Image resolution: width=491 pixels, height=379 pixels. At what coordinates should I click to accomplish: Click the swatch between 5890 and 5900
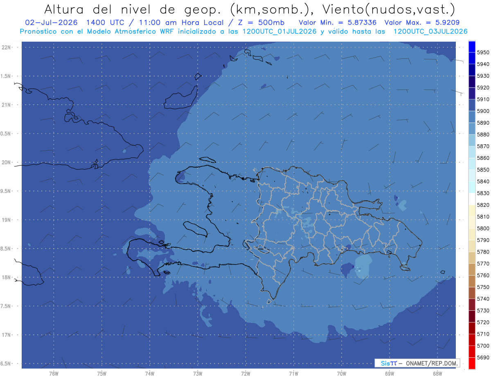(471, 117)
